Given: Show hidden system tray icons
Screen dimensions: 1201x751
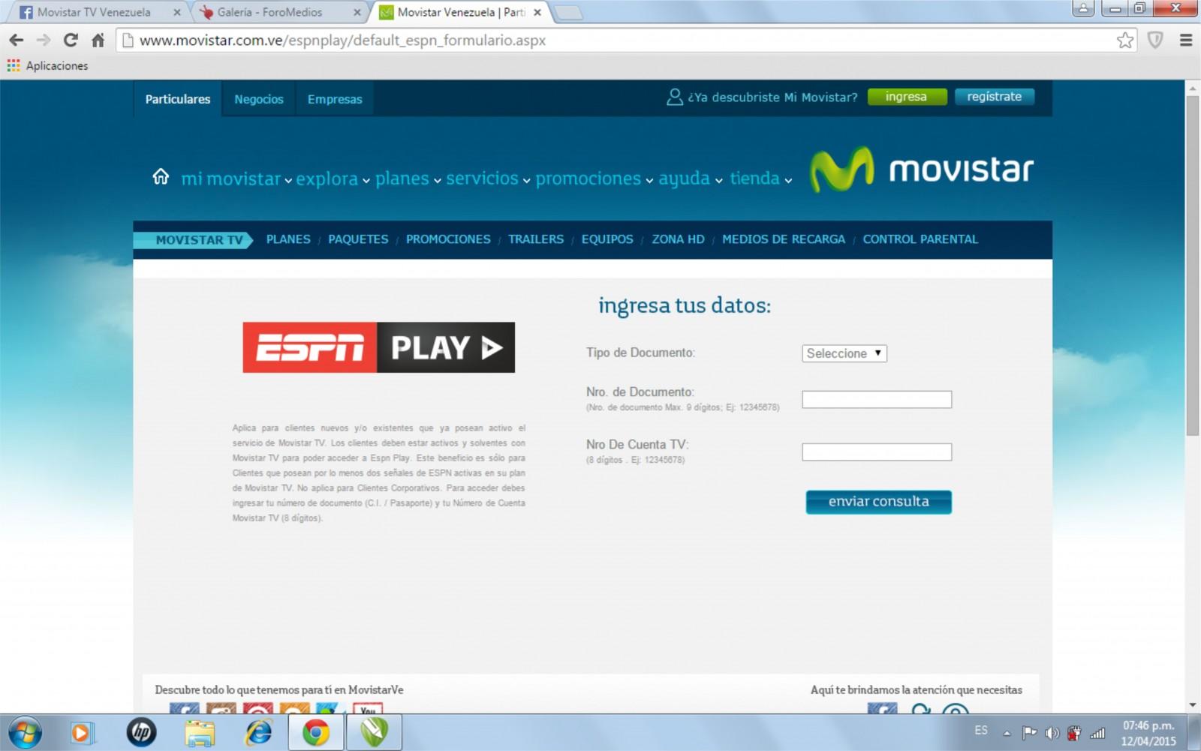Looking at the screenshot, I should 1007,733.
